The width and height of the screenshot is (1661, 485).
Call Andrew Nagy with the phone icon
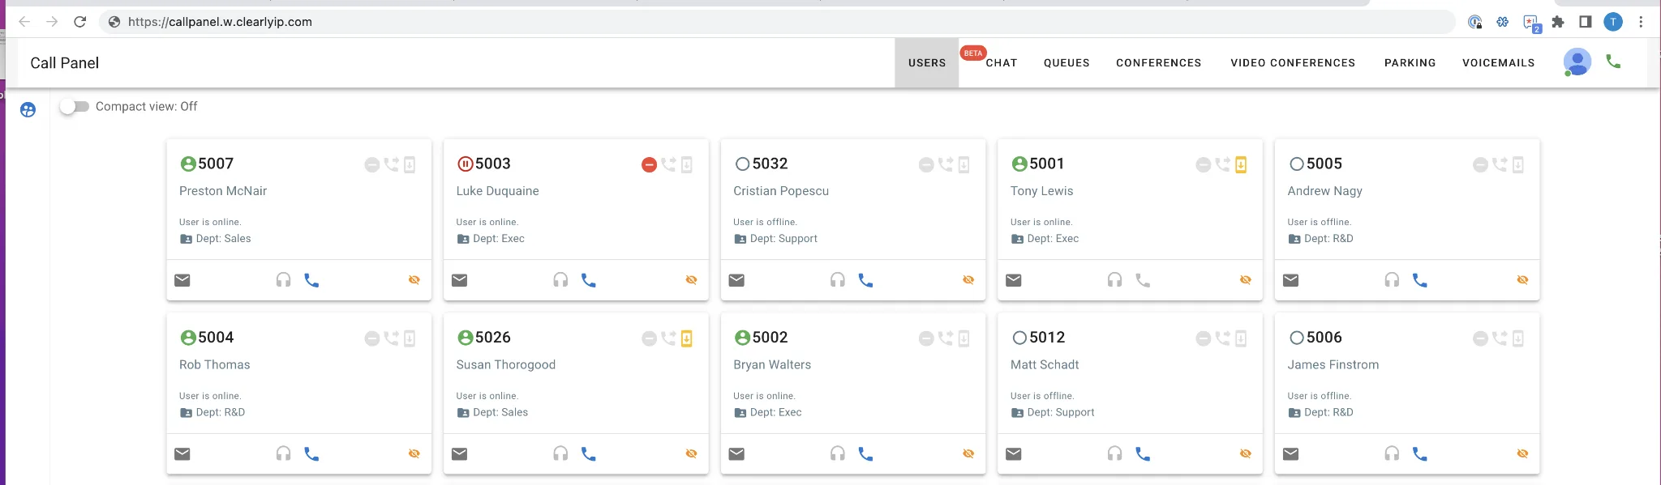coord(1419,280)
